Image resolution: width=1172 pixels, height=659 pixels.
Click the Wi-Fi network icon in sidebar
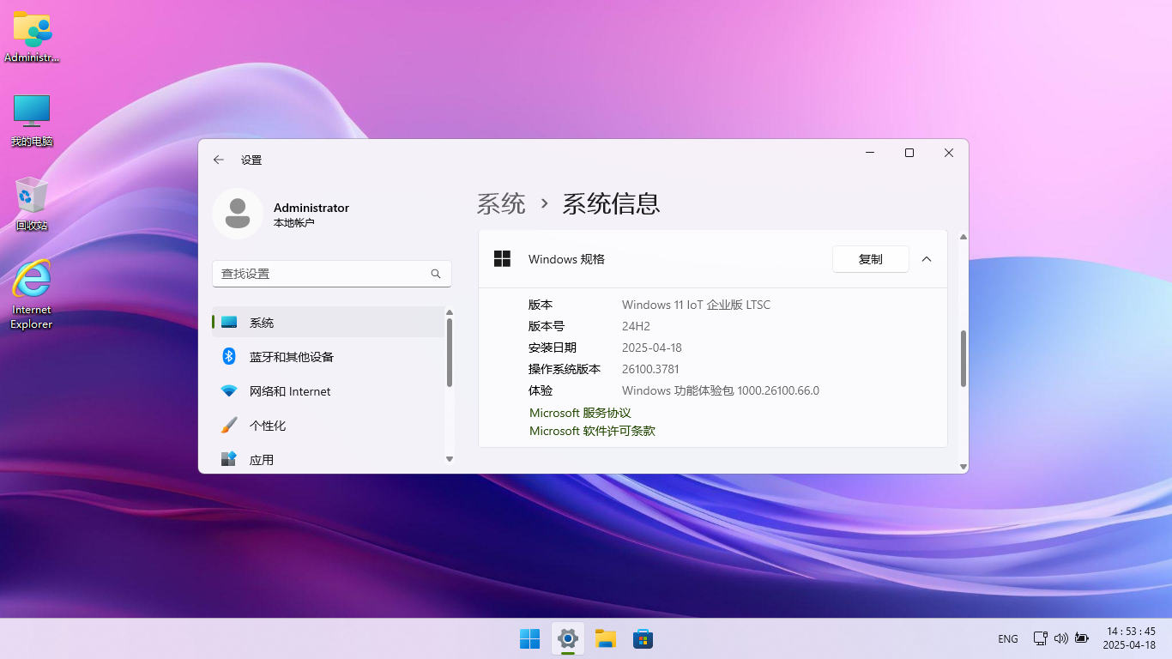pos(229,391)
